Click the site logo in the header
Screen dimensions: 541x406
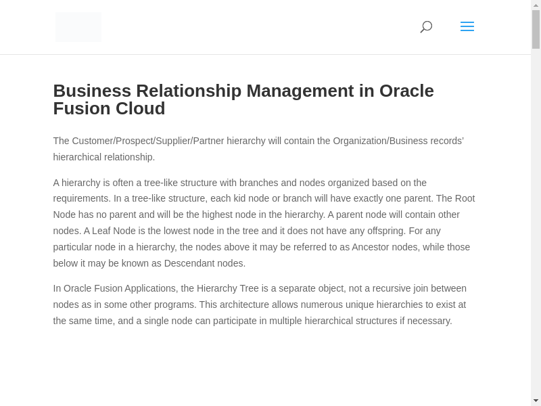click(x=78, y=27)
